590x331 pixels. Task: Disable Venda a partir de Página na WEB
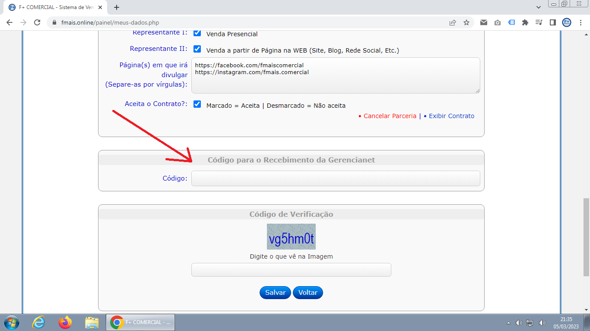coord(197,49)
